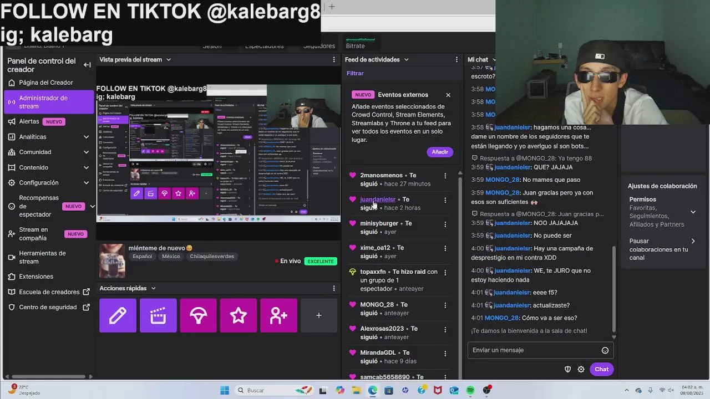
Task: Expand the Contenido menu
Action: pyautogui.click(x=86, y=167)
